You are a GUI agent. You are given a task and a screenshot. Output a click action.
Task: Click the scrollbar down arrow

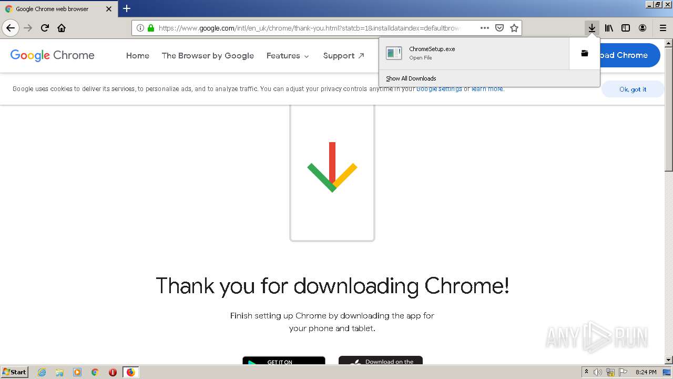pos(669,360)
